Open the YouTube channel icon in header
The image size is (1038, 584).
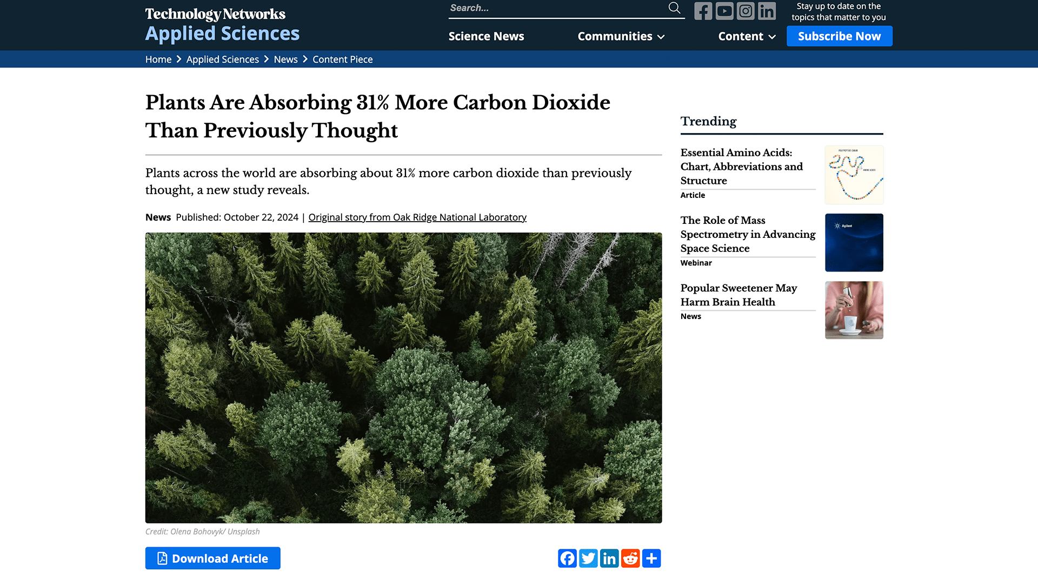coord(724,11)
